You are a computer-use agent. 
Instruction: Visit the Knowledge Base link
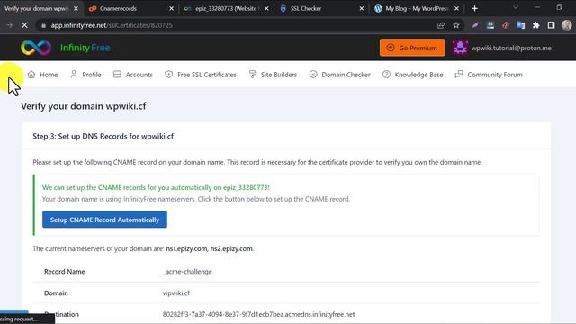coord(412,75)
